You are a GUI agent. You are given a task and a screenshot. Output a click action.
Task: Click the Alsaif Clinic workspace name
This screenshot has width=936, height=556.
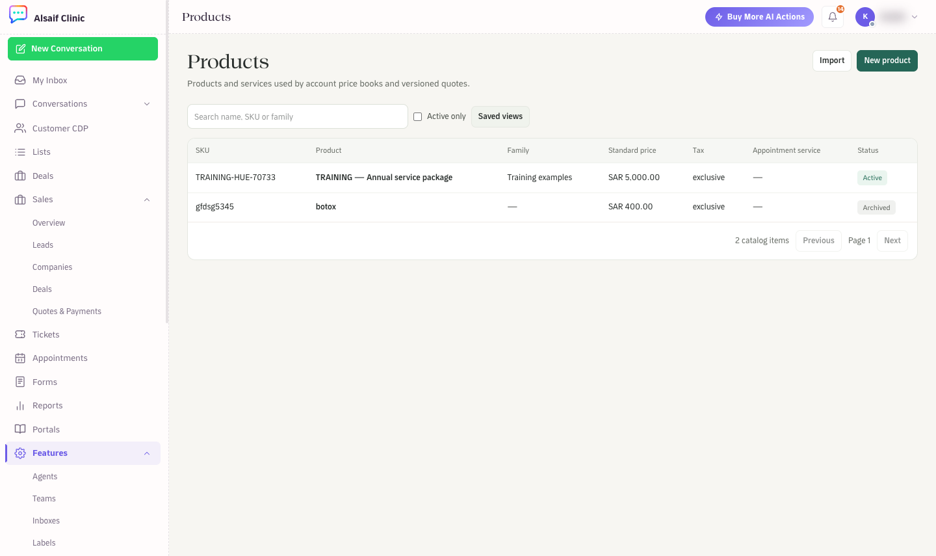pyautogui.click(x=59, y=18)
